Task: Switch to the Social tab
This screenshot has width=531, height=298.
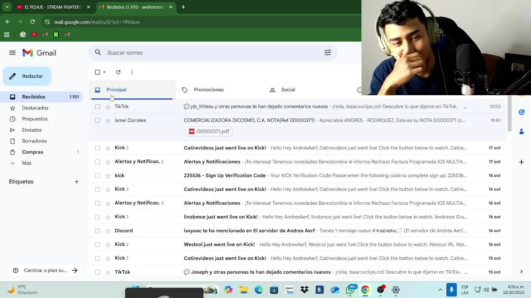Action: [x=288, y=90]
